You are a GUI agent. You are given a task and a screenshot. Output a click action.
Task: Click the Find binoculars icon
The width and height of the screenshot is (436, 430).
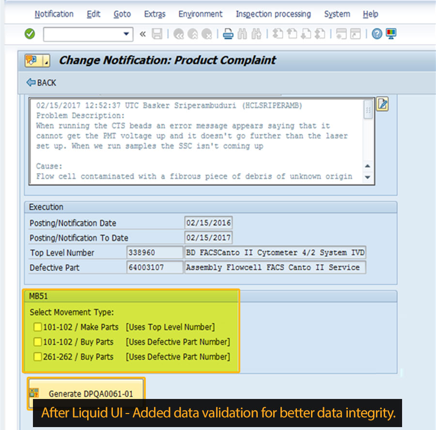(x=243, y=34)
